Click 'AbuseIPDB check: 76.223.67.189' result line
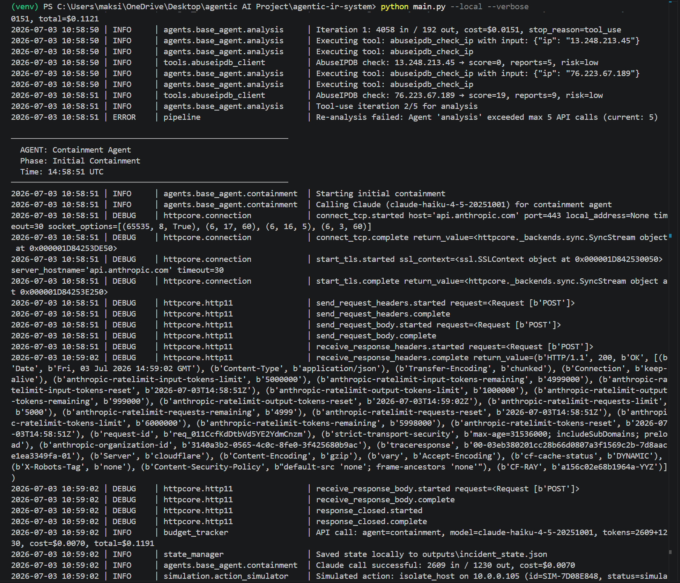This screenshot has width=680, height=583. (459, 95)
